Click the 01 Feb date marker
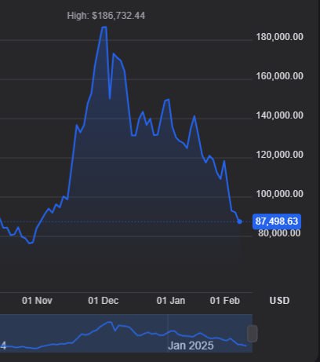This screenshot has height=362, width=320. [x=225, y=301]
